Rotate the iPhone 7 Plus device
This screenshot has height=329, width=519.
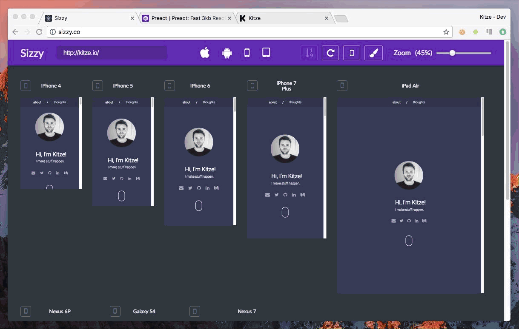click(x=252, y=86)
